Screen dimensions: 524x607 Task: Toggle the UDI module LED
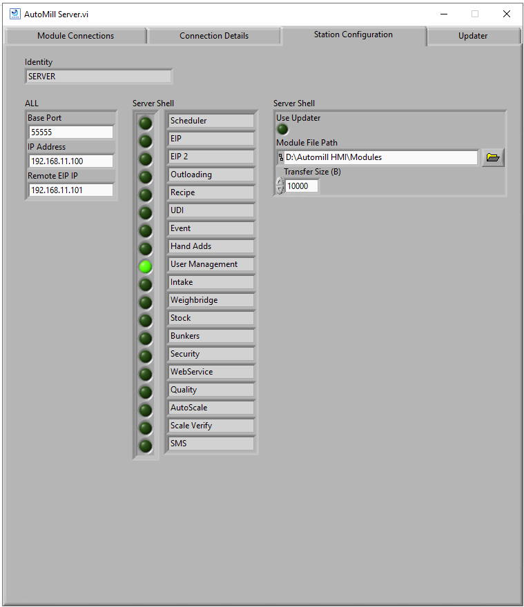[146, 213]
